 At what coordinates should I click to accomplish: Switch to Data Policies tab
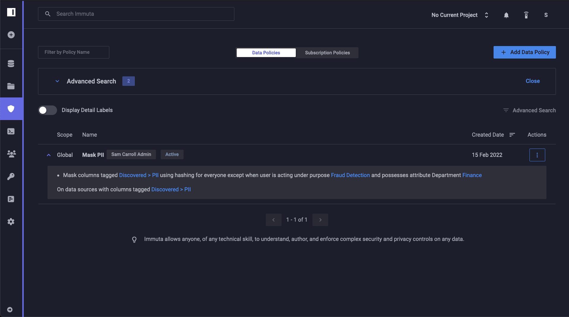click(266, 53)
